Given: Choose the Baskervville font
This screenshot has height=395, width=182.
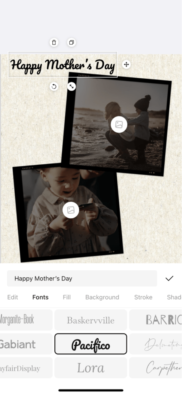Looking at the screenshot, I should tap(91, 320).
